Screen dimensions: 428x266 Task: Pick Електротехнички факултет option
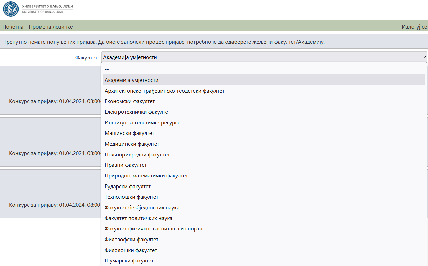click(x=137, y=112)
